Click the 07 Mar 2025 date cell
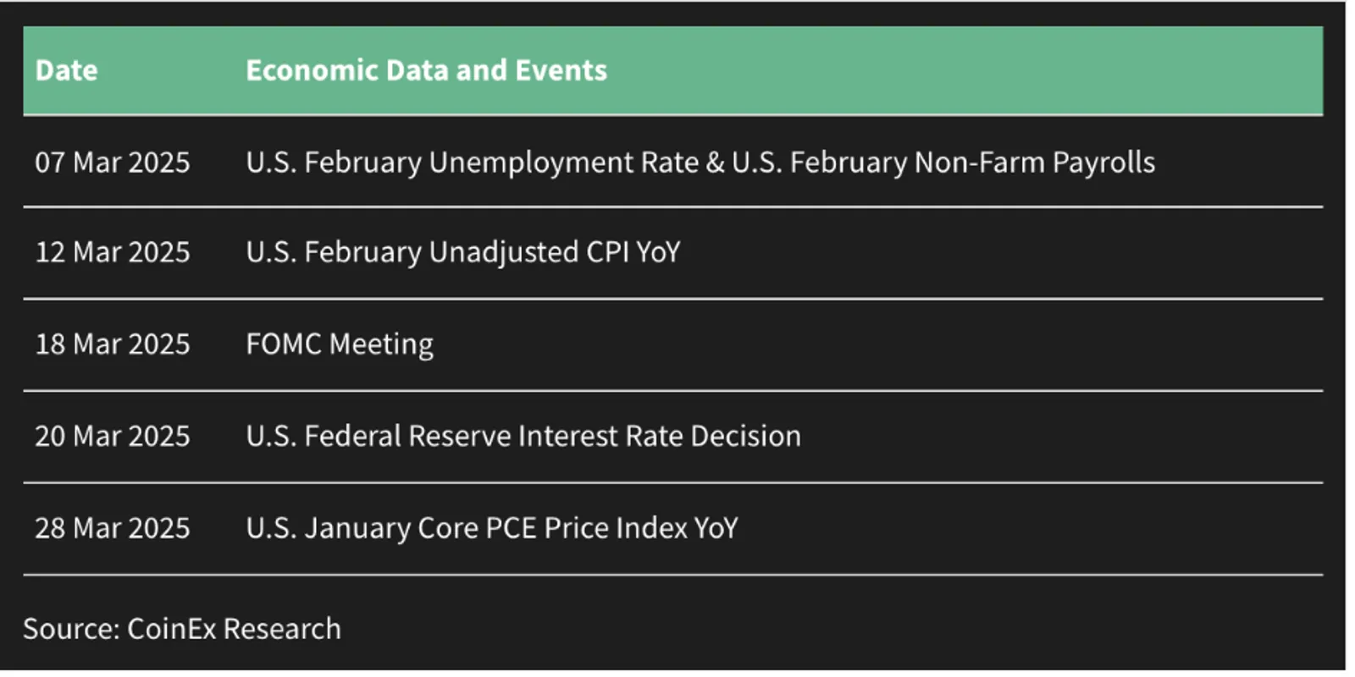The height and width of the screenshot is (677, 1355). [x=113, y=162]
